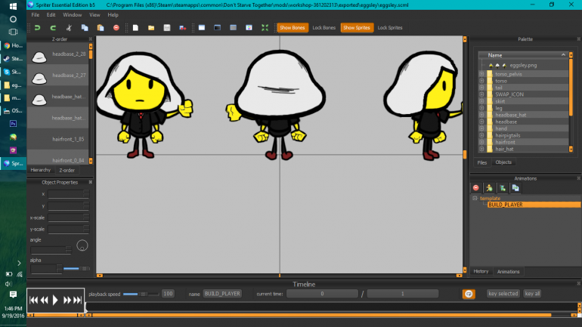The image size is (582, 327).
Task: Click the playback speed slider
Action: click(141, 294)
